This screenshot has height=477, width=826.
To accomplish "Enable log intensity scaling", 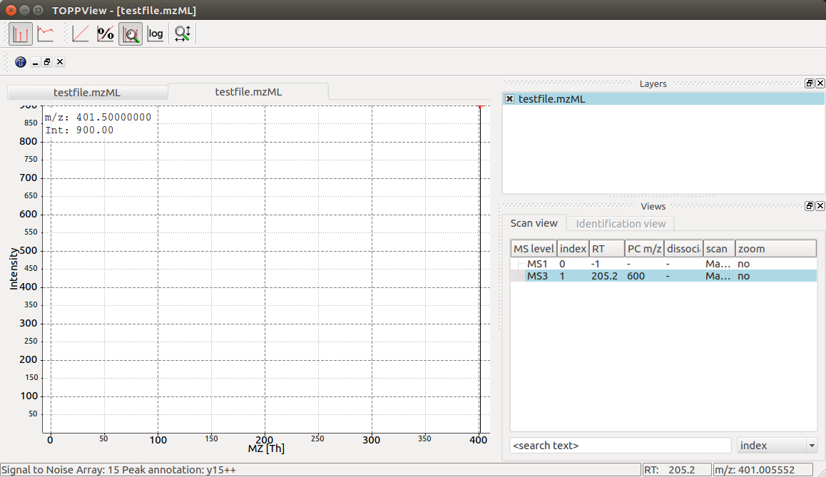I will tap(155, 34).
